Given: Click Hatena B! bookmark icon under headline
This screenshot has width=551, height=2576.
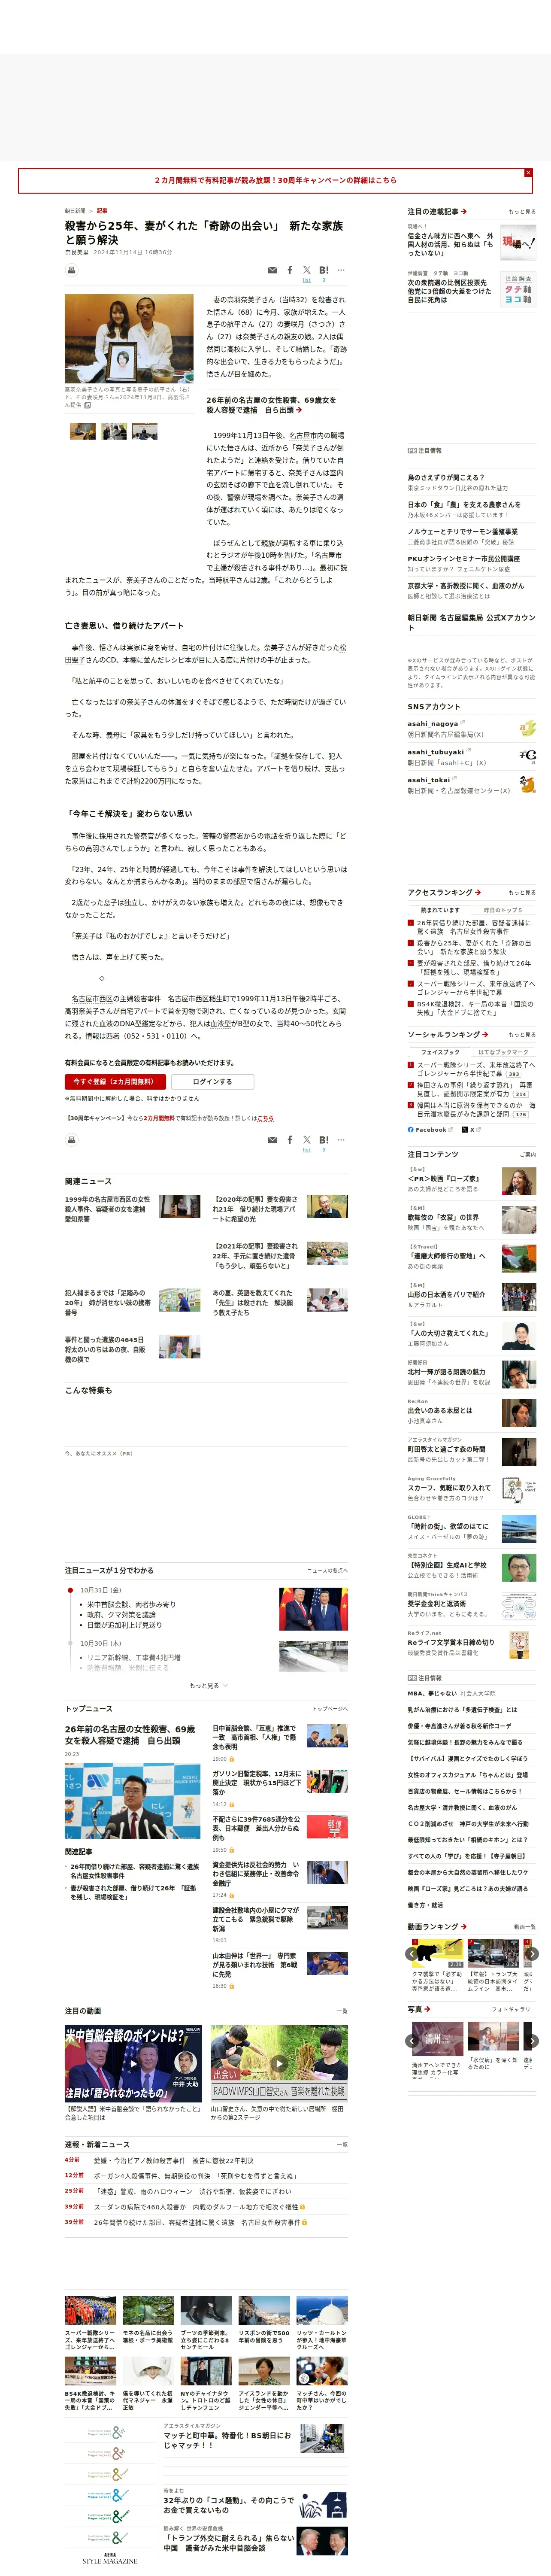Looking at the screenshot, I should pos(324,270).
